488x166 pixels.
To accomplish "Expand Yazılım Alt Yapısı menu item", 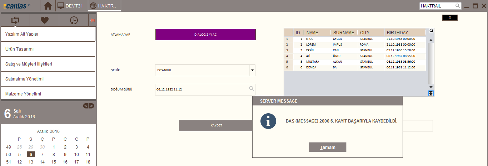I will click(x=48, y=34).
